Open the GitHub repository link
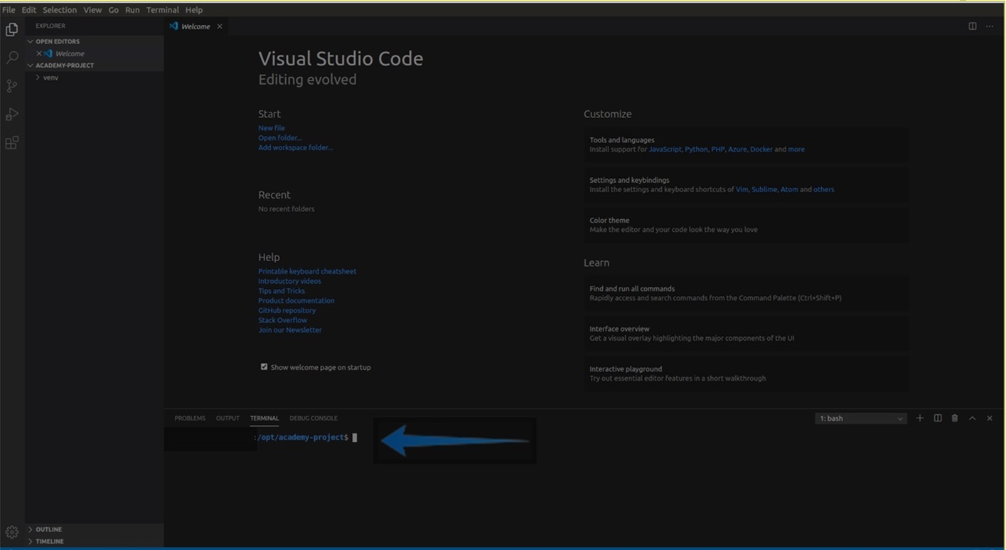Screen dimensions: 1006x550 (287, 310)
